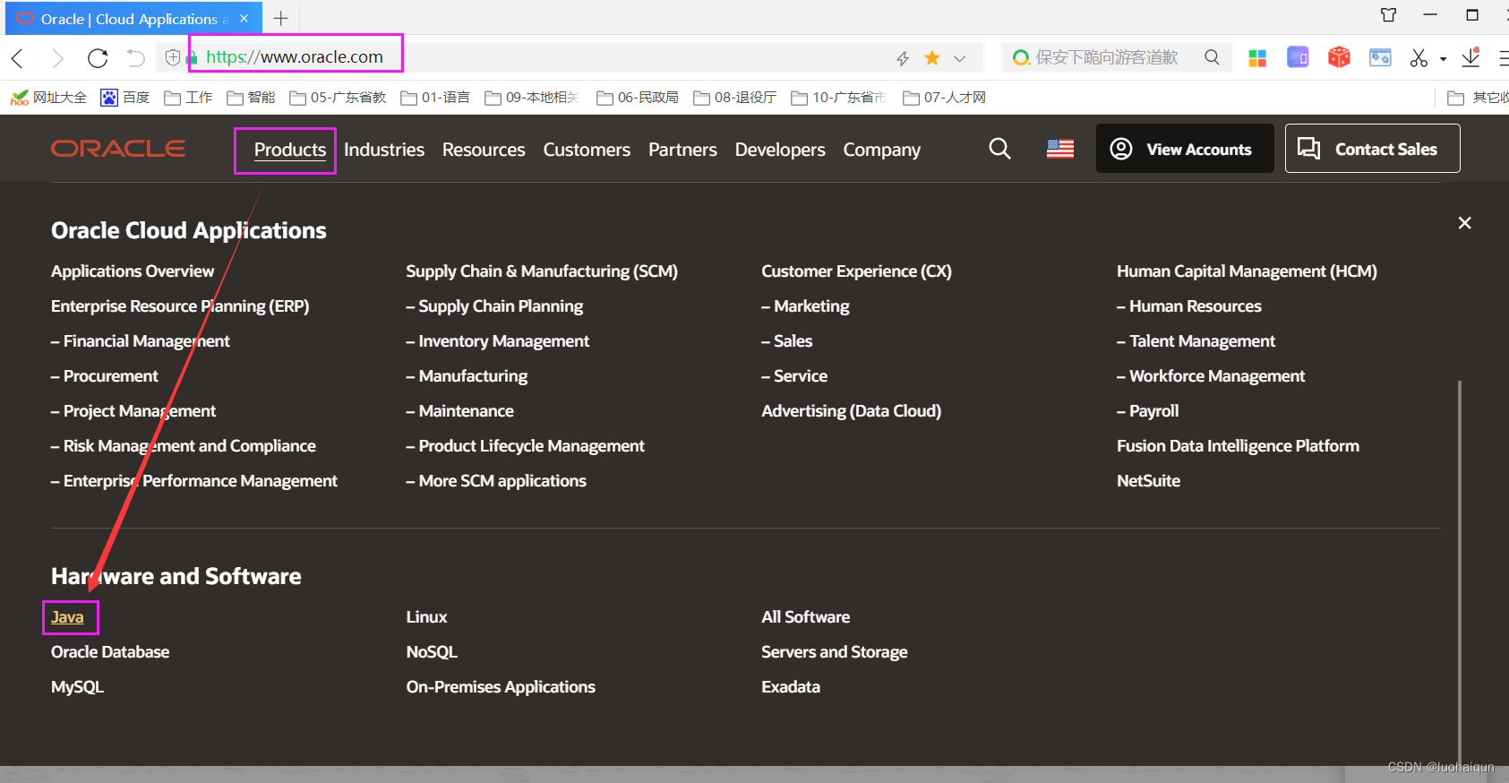Click the shield security icon in address bar
The height and width of the screenshot is (783, 1509).
pos(173,57)
